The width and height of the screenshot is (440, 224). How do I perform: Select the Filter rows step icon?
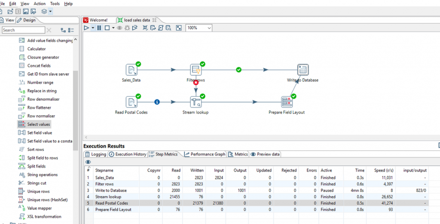(x=196, y=70)
